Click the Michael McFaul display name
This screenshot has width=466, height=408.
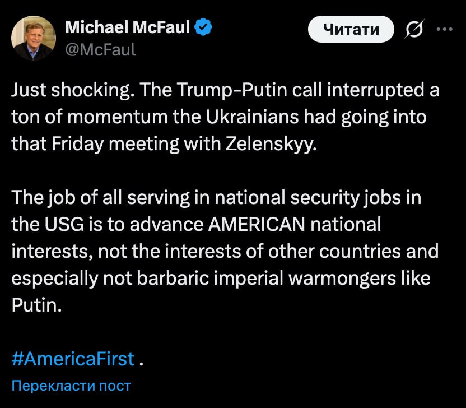(128, 27)
